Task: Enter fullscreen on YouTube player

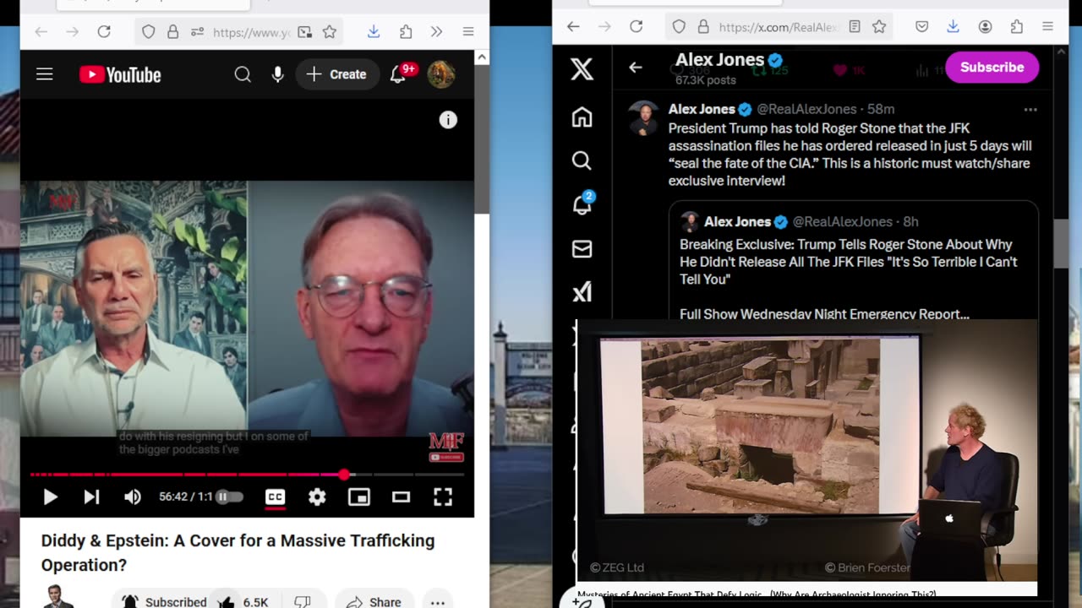Action: 443,497
